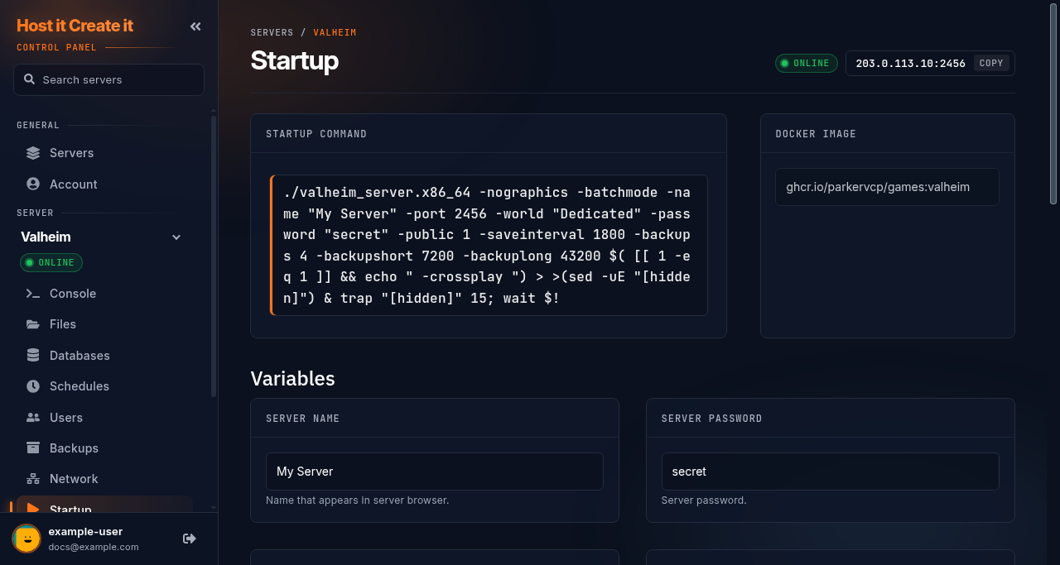The image size is (1060, 565).
Task: Open the Schedules page
Action: [x=104, y=386]
